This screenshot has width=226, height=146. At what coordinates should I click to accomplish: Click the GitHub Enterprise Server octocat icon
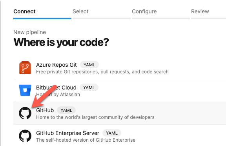(x=25, y=136)
